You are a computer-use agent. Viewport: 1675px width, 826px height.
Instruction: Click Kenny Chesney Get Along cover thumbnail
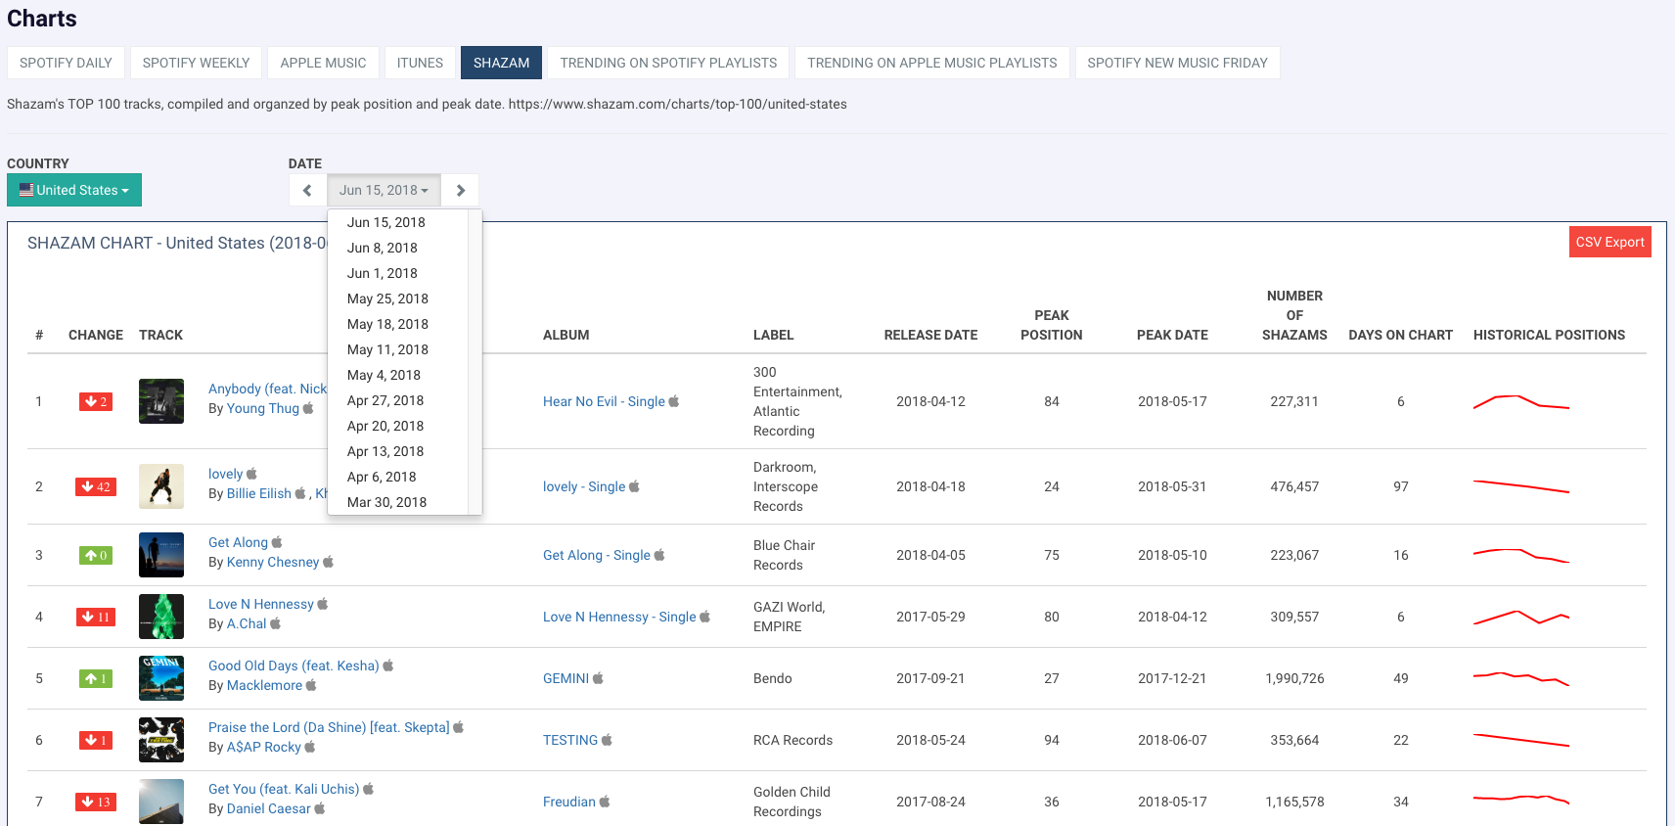pyautogui.click(x=161, y=555)
